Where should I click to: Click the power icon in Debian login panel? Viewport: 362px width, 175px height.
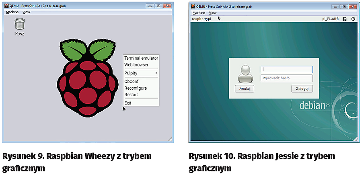(353, 19)
